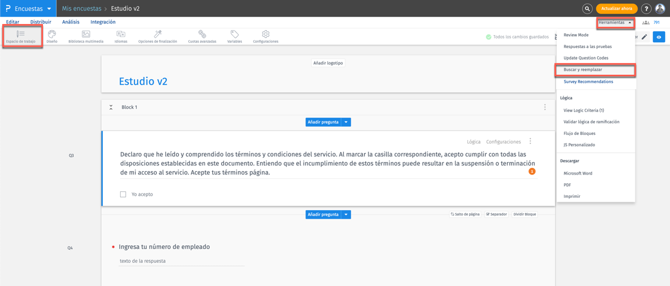This screenshot has height=286, width=670.
Task: Switch to the Distribuir tab
Action: 41,22
